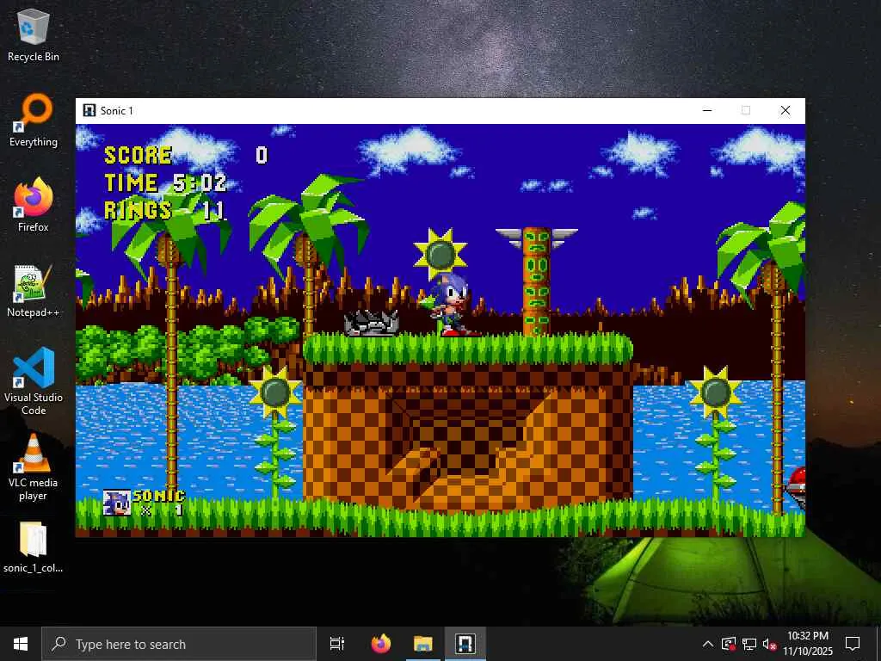Open the Recycle Bin desktop icon
881x661 pixels.
pyautogui.click(x=34, y=34)
